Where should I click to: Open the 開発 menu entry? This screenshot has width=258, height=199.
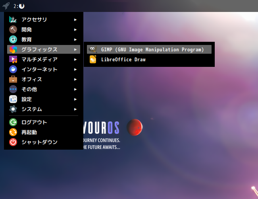click(44, 29)
